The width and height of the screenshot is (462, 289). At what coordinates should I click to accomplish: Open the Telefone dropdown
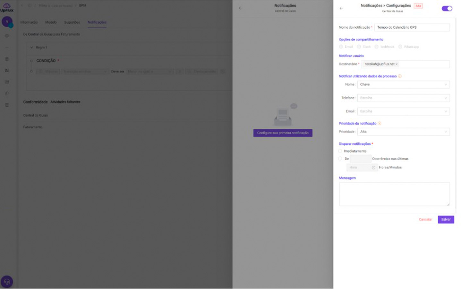click(403, 98)
